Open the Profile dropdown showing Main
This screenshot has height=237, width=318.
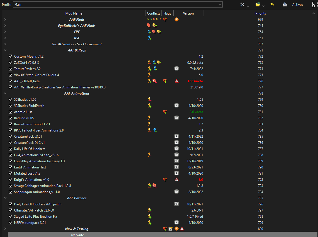click(x=117, y=4)
